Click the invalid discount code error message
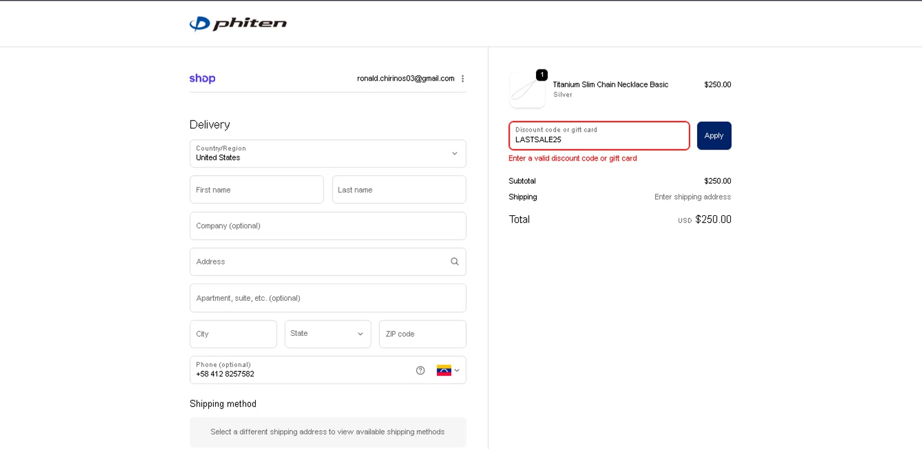The image size is (922, 449). coord(573,158)
